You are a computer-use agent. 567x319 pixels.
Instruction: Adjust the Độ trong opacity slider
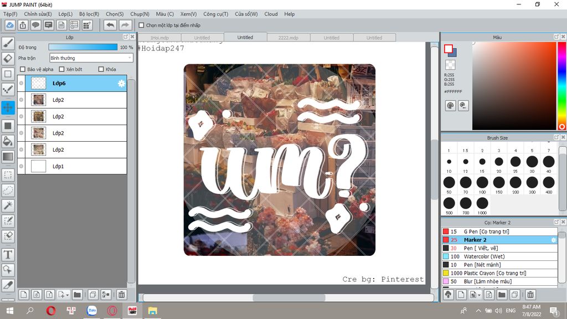click(83, 47)
